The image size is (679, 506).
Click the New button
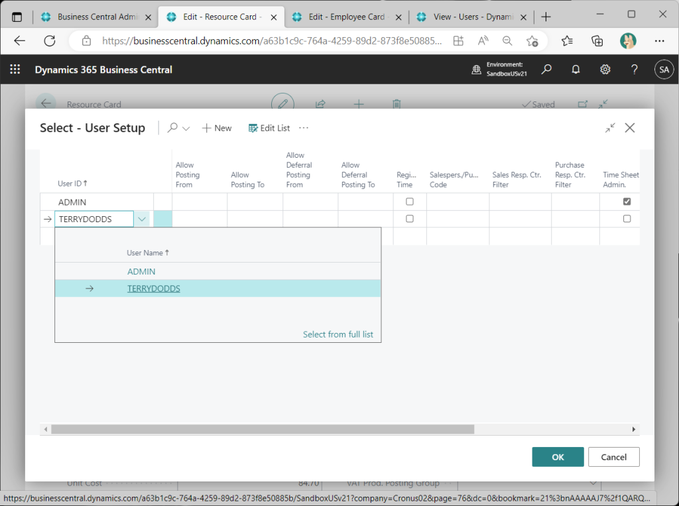pos(217,128)
